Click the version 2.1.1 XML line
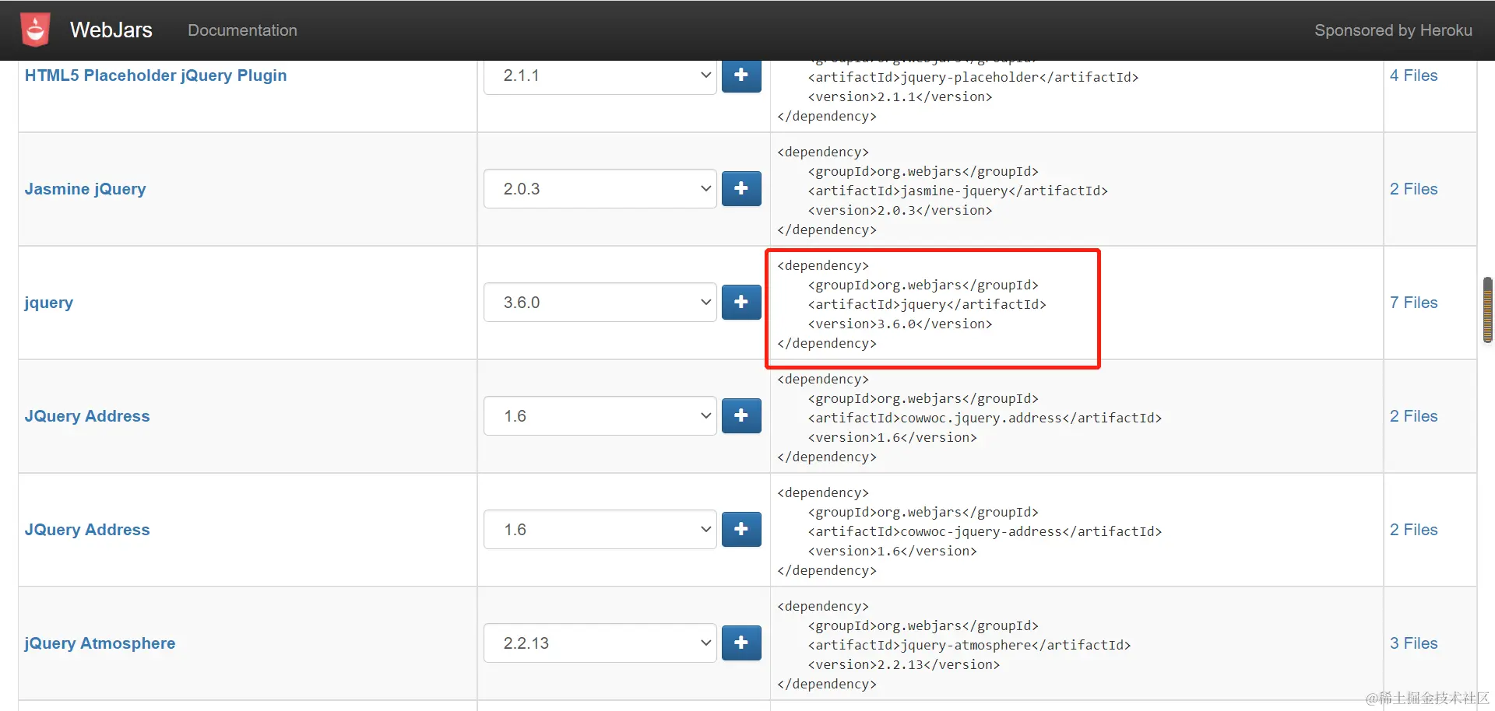 pos(900,96)
